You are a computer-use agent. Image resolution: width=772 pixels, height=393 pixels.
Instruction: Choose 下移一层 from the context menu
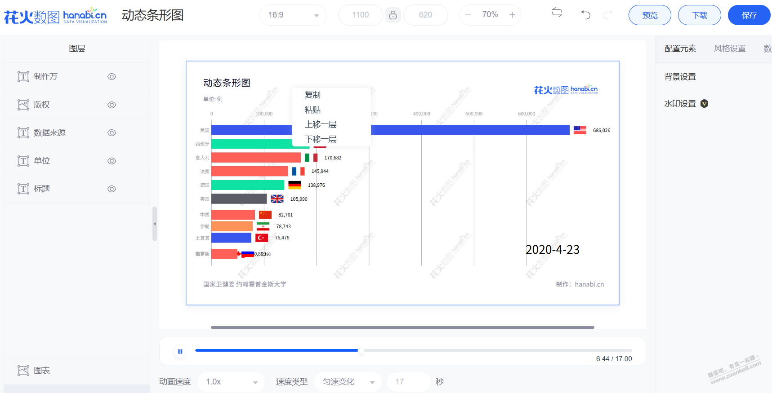pyautogui.click(x=321, y=139)
